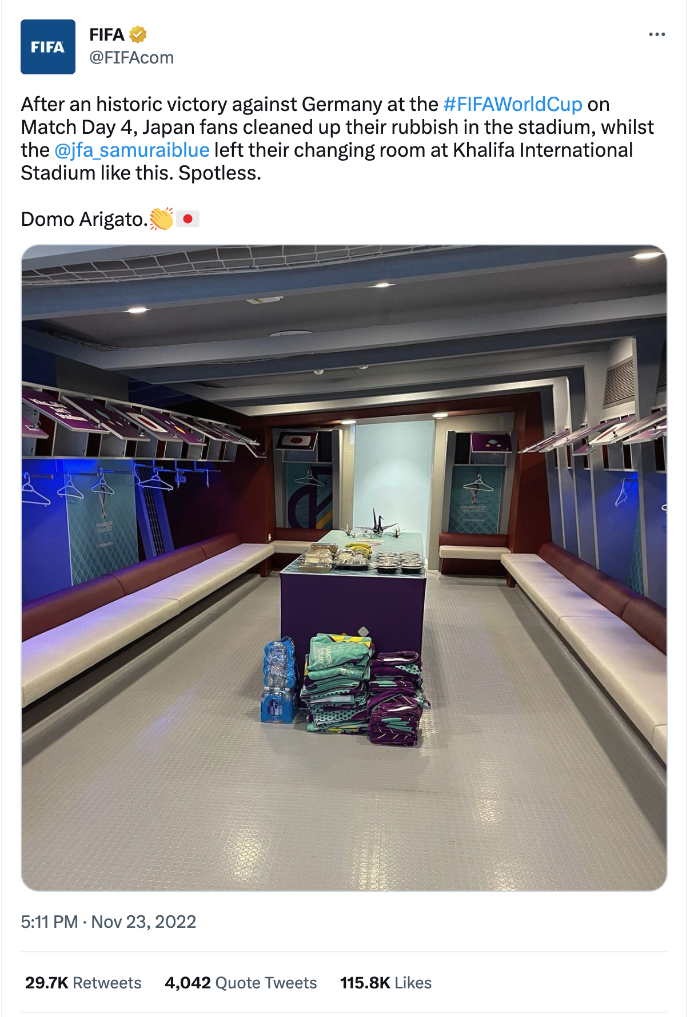The width and height of the screenshot is (694, 1017).
Task: Open the changing room photo
Action: coord(344,567)
